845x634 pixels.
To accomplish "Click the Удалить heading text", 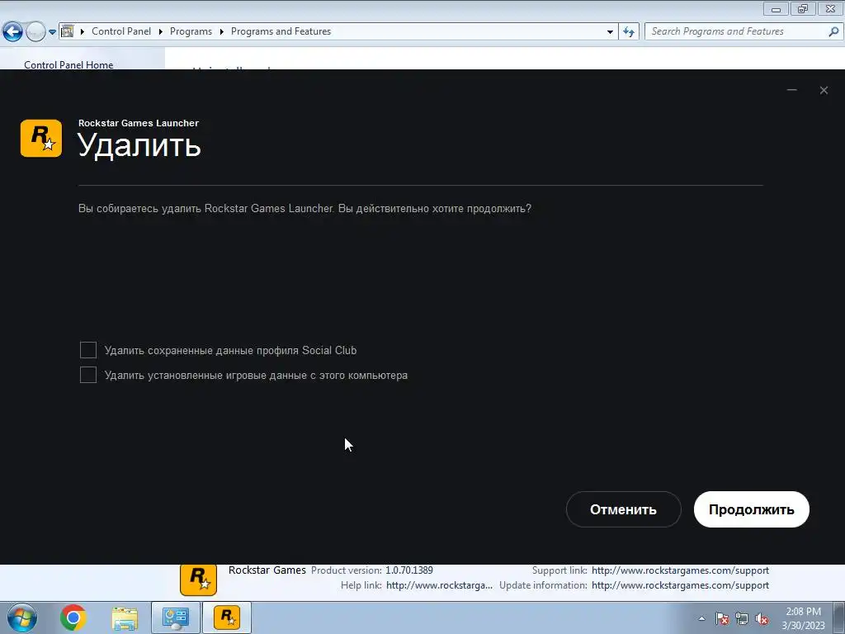I will (x=139, y=145).
